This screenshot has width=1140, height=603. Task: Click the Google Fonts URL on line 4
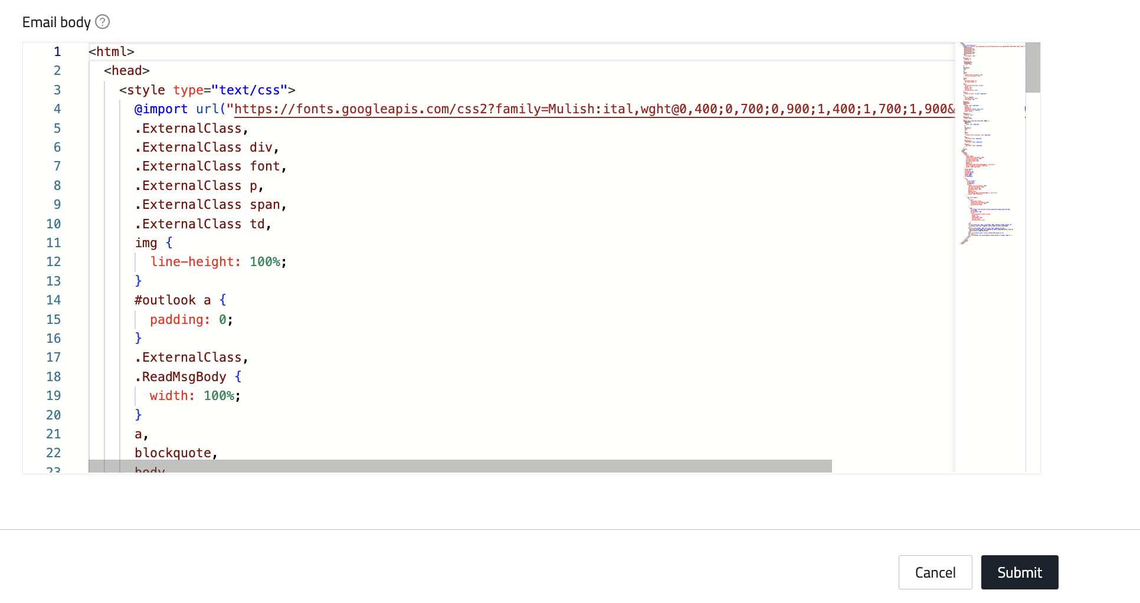pyautogui.click(x=590, y=109)
